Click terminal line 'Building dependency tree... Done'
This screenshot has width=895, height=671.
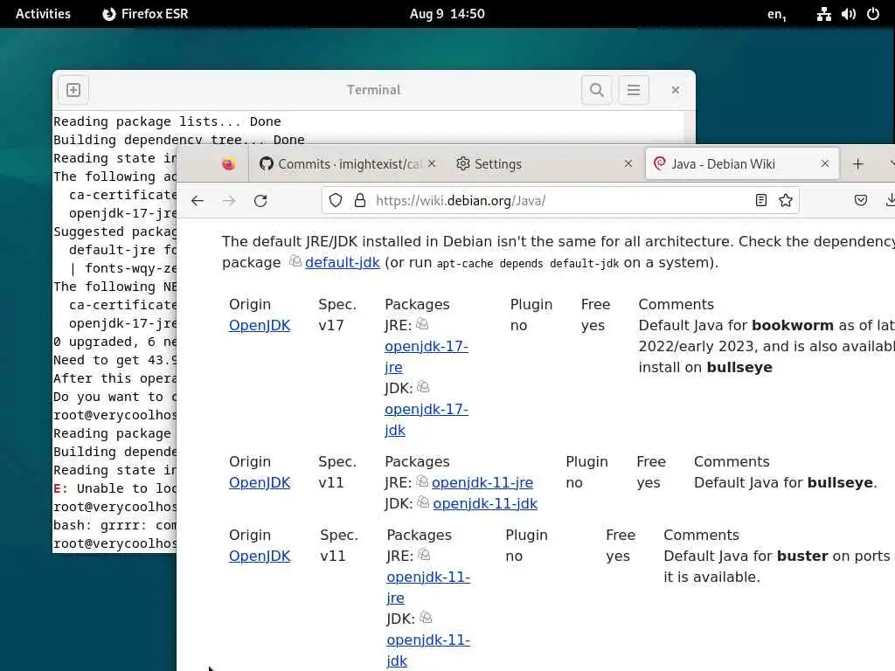point(179,140)
